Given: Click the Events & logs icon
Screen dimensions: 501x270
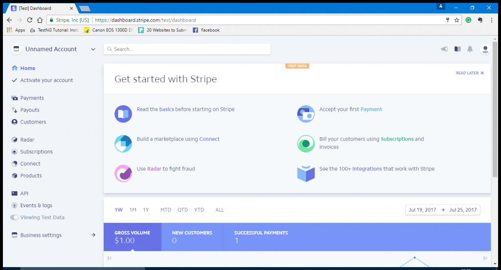Looking at the screenshot, I should (14, 205).
